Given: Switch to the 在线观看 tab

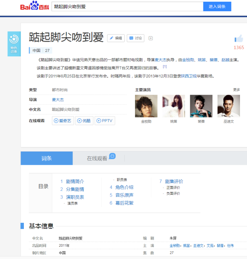Looking at the screenshot, I should click(x=97, y=158).
